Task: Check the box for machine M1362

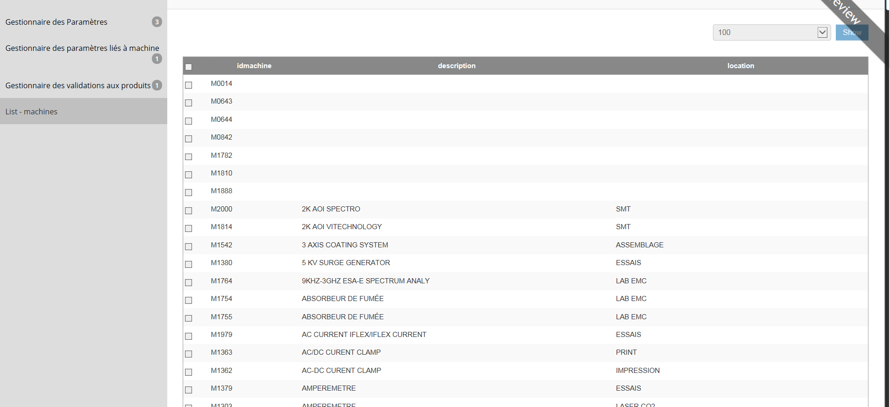Action: [x=189, y=372]
